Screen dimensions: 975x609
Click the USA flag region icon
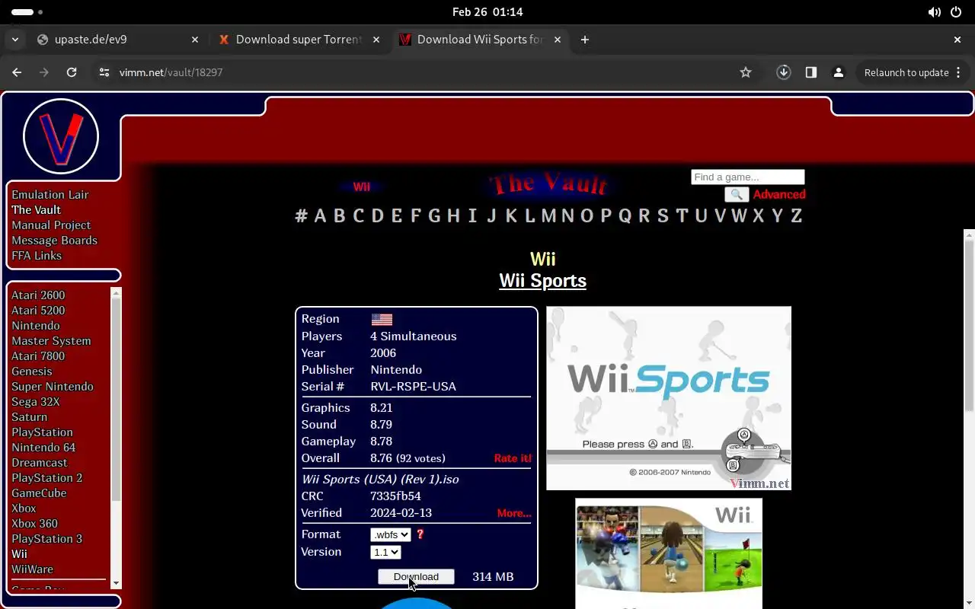coord(382,320)
